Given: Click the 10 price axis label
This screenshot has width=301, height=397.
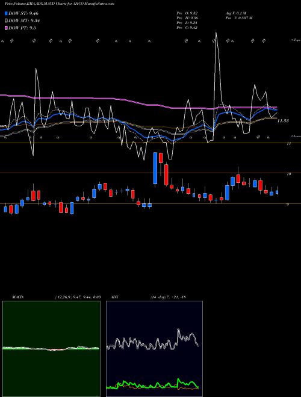Looking at the screenshot, I should click(288, 174).
